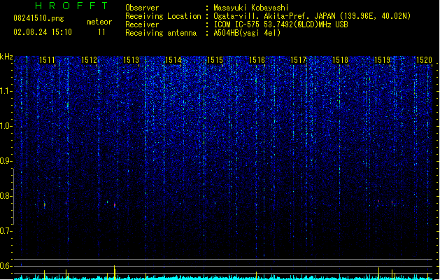Click the 1.1 kHz axis label
Screen dimensions: 440x280
pyautogui.click(x=6, y=91)
